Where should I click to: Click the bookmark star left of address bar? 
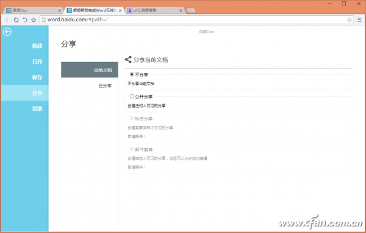(x=34, y=20)
